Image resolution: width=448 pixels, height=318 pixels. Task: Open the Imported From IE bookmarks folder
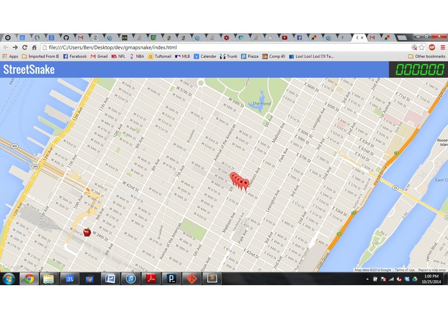pyautogui.click(x=41, y=57)
